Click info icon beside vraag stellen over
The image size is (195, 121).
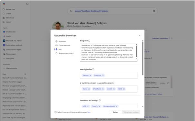pyautogui.click(x=113, y=83)
